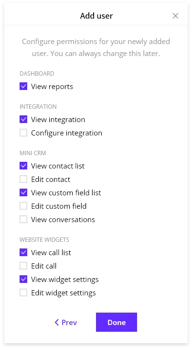The height and width of the screenshot is (349, 192).
Task: Enable View conversations permission
Action: click(x=23, y=219)
